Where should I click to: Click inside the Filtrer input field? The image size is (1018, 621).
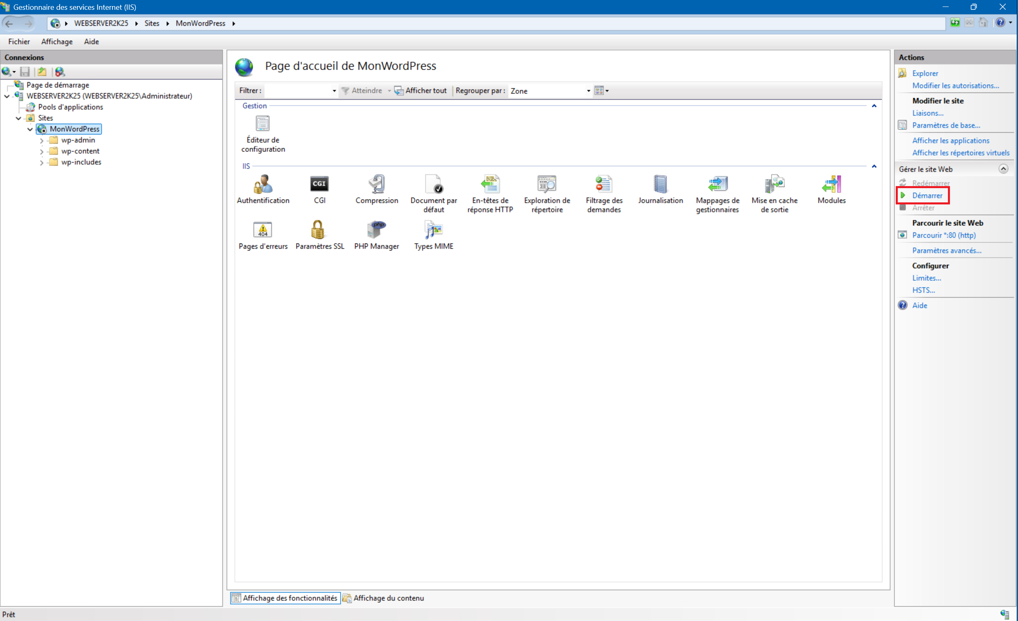(x=297, y=91)
